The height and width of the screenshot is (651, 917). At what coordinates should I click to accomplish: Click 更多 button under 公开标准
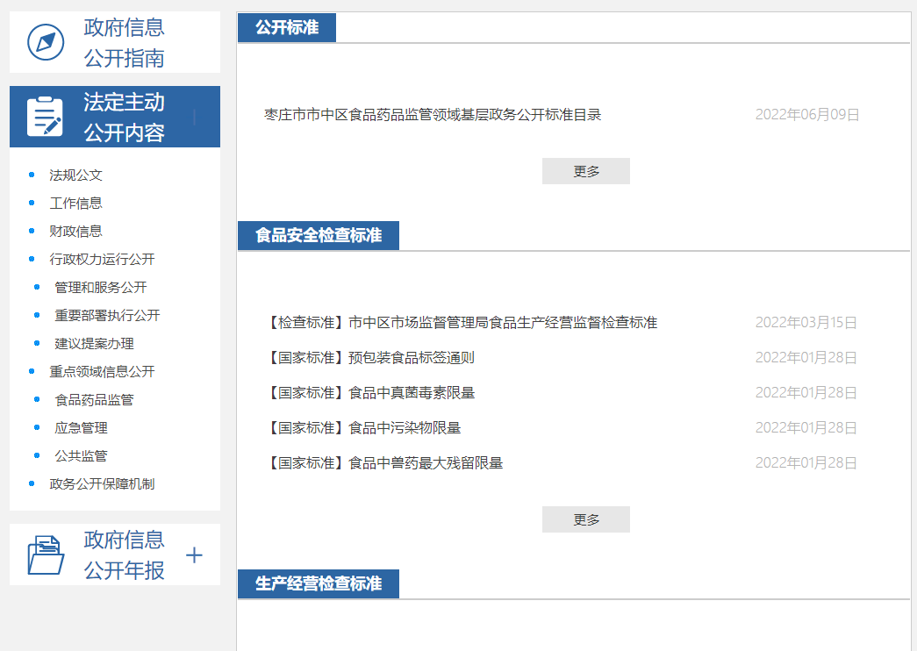585,171
